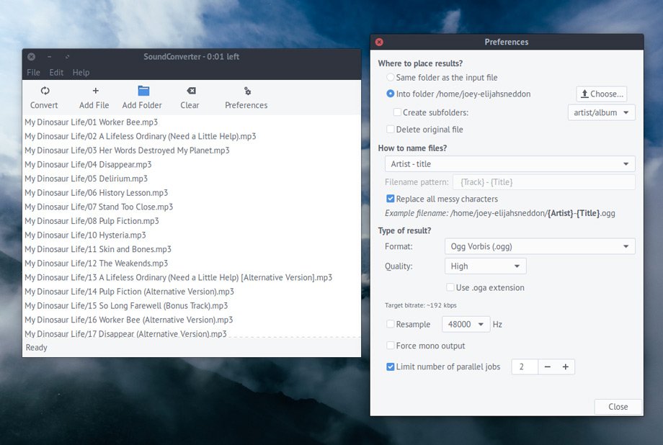Open the Add Folder toolbar icon

pos(143,91)
